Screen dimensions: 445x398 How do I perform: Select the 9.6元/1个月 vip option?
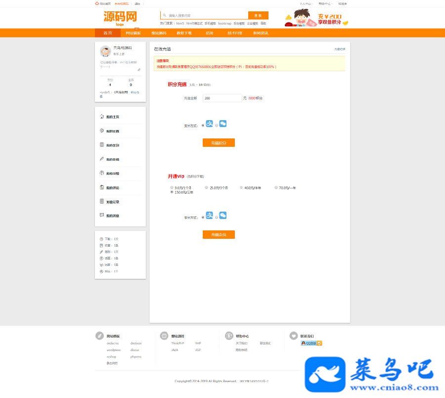172,187
